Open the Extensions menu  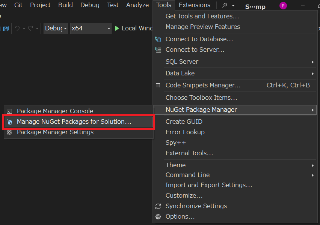pos(195,5)
